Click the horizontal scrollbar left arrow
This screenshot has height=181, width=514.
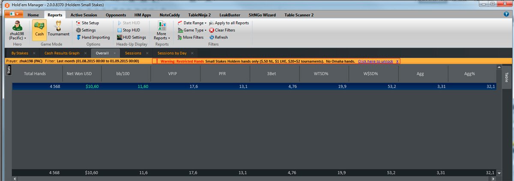click(14, 178)
